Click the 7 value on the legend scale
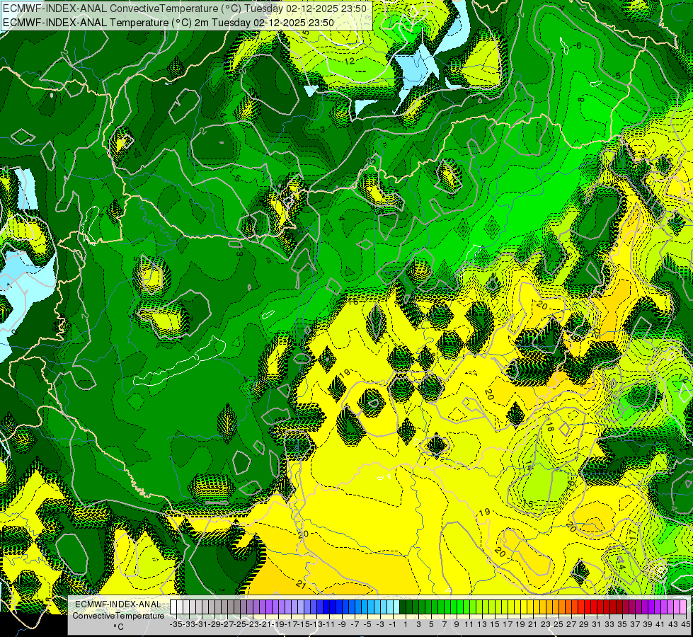 click(444, 624)
